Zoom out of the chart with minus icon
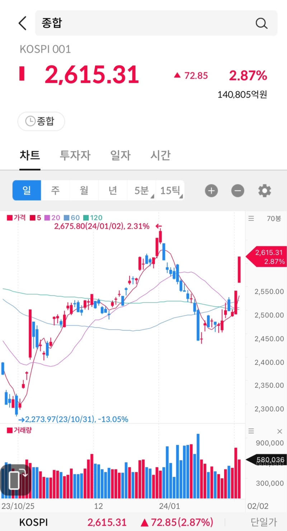This screenshot has height=531, width=287. coord(237,191)
